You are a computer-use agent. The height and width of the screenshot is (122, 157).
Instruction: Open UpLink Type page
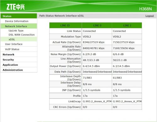point(16,31)
